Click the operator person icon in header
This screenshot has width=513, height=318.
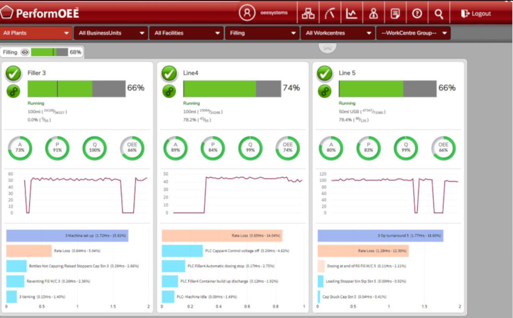click(373, 12)
